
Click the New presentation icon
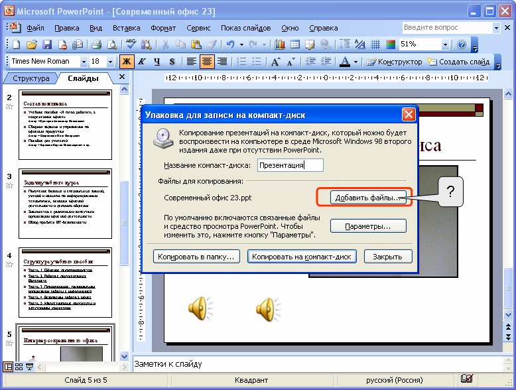16,44
